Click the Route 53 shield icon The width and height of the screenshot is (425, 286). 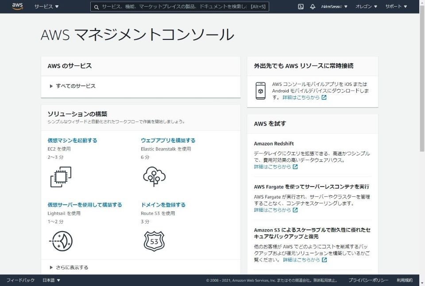click(154, 241)
